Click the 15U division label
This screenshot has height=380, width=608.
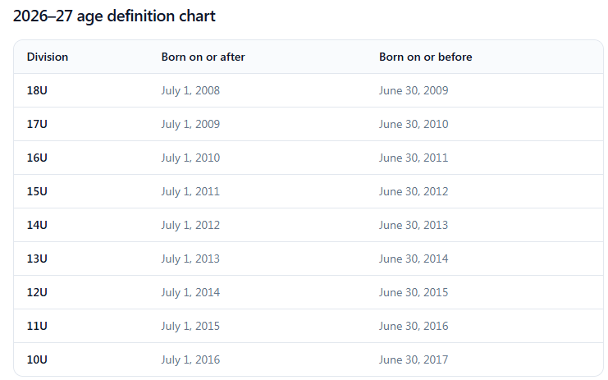37,191
